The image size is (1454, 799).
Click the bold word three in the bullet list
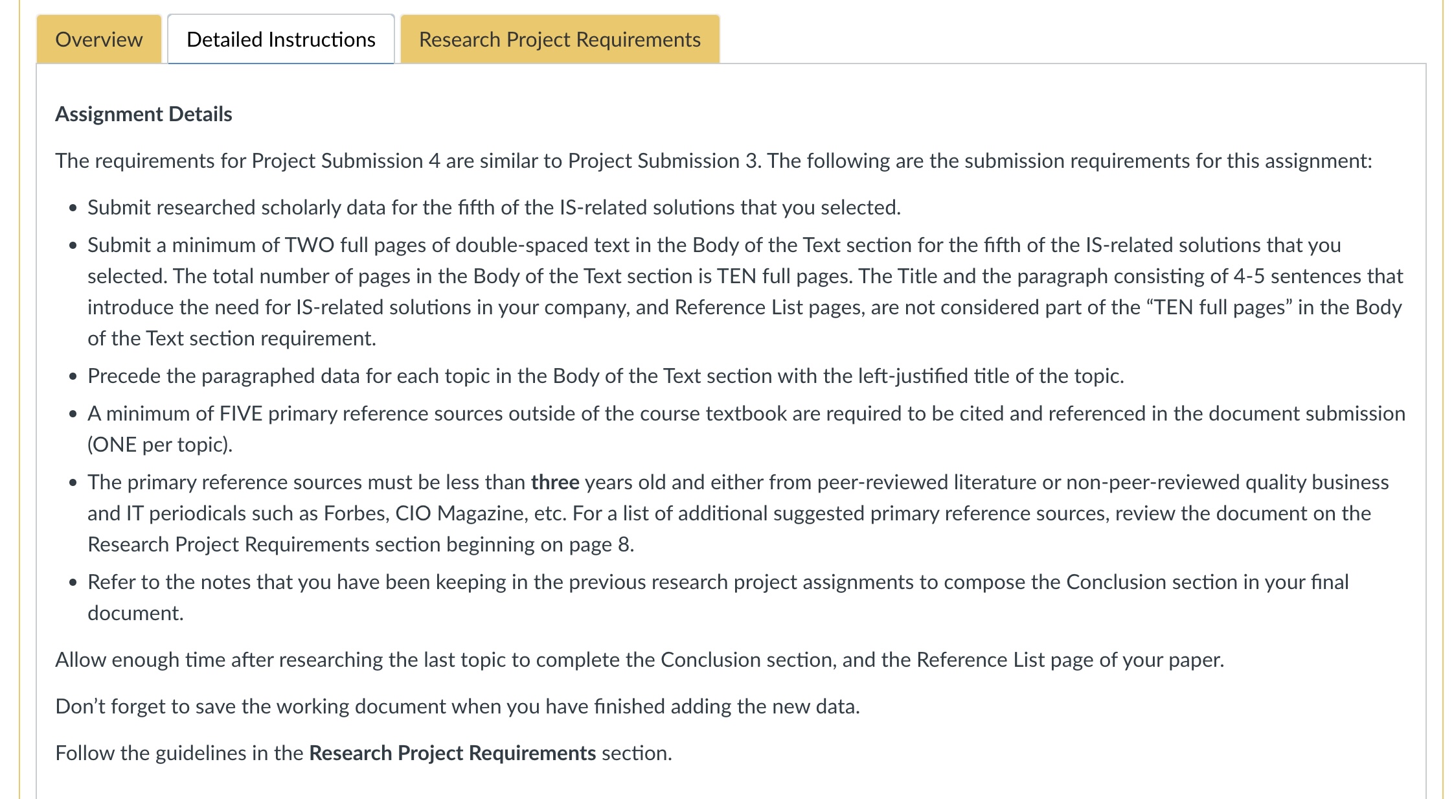554,481
